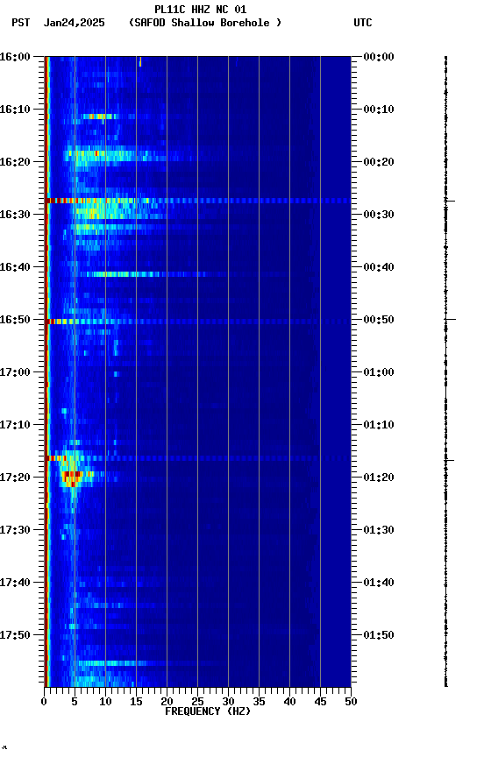Click the 00:10 UTC time label
484x757 pixels.
(379, 110)
